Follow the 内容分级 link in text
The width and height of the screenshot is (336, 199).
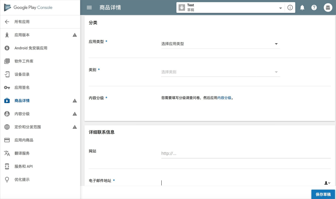tap(224, 98)
